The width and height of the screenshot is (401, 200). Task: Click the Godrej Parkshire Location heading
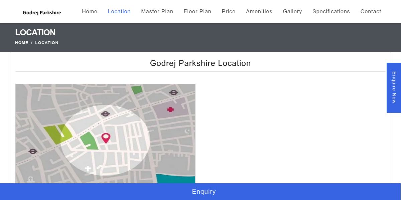200,63
